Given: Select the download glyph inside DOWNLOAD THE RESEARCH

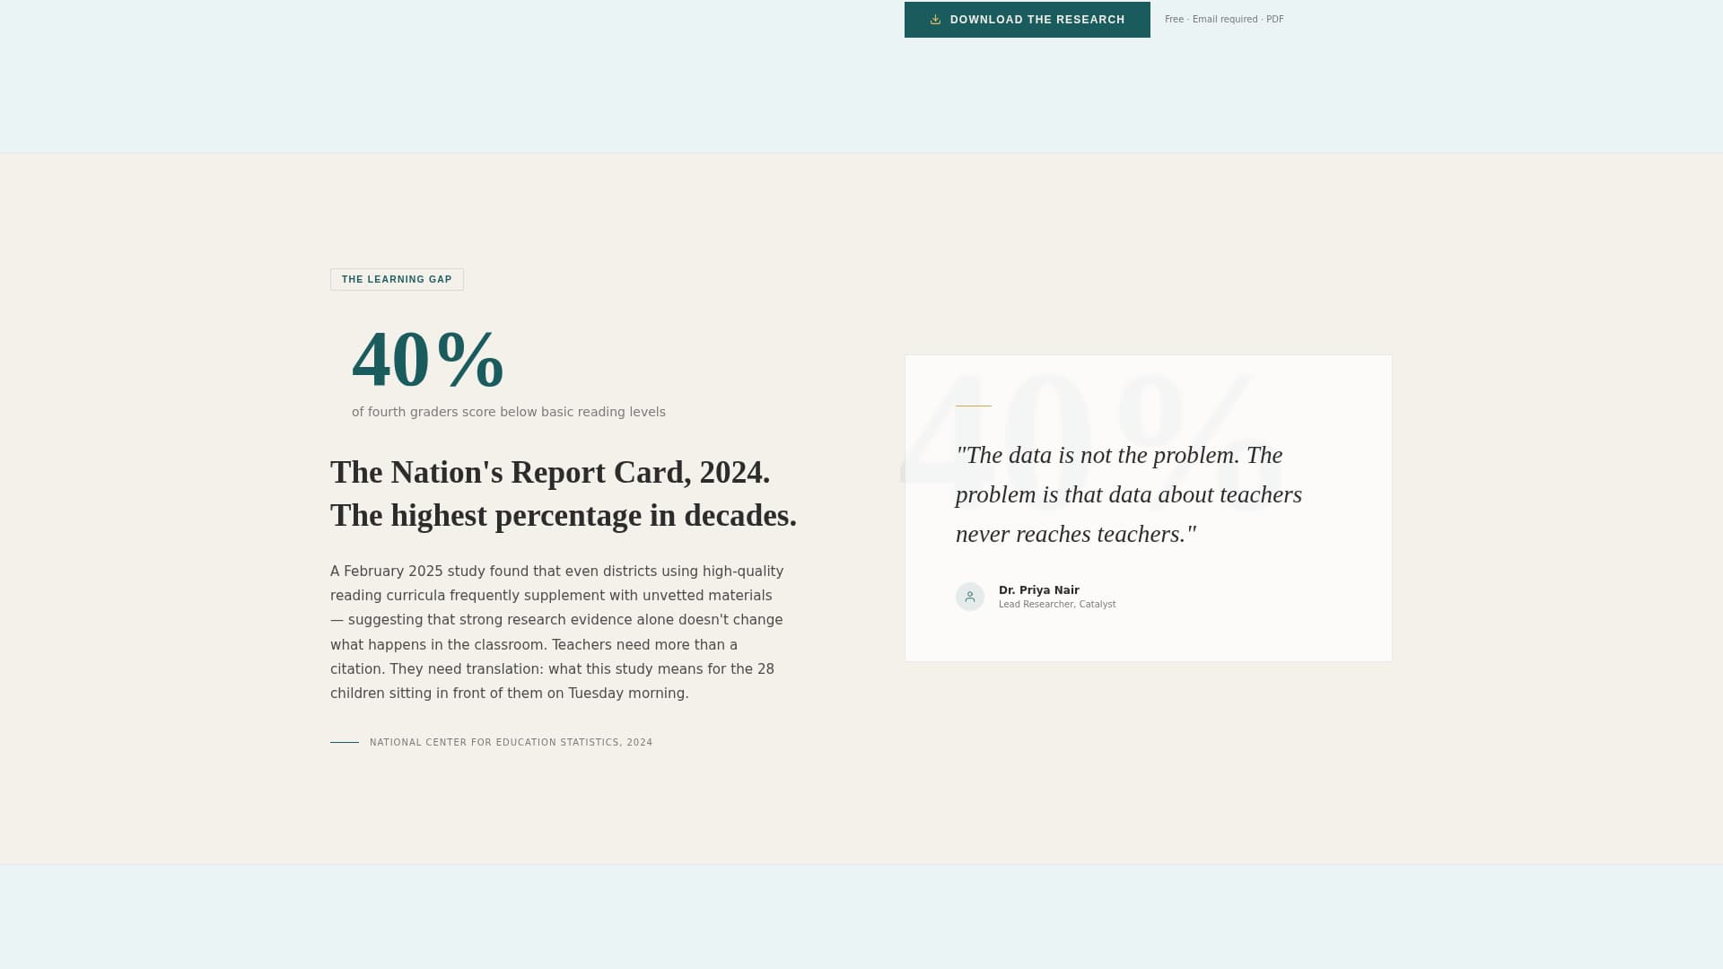Looking at the screenshot, I should point(935,19).
